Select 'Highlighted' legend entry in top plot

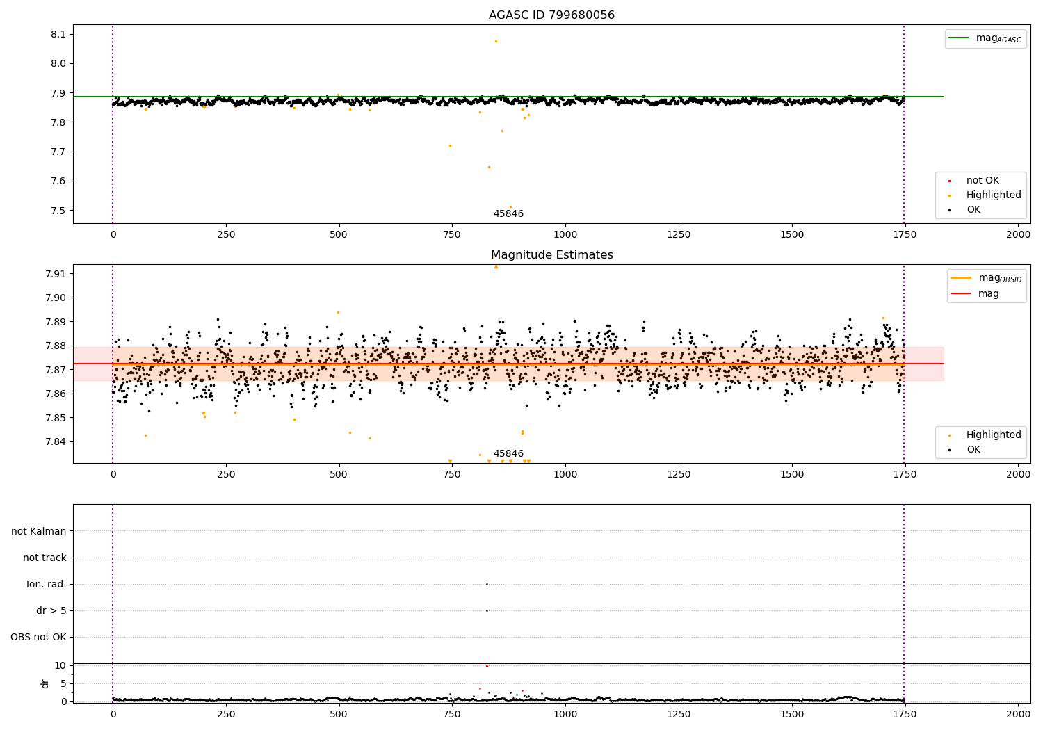(993, 195)
